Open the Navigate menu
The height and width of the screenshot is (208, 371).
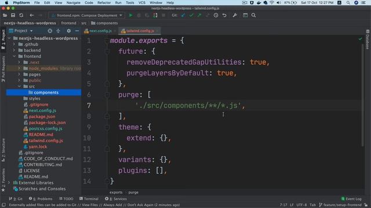[74, 2]
